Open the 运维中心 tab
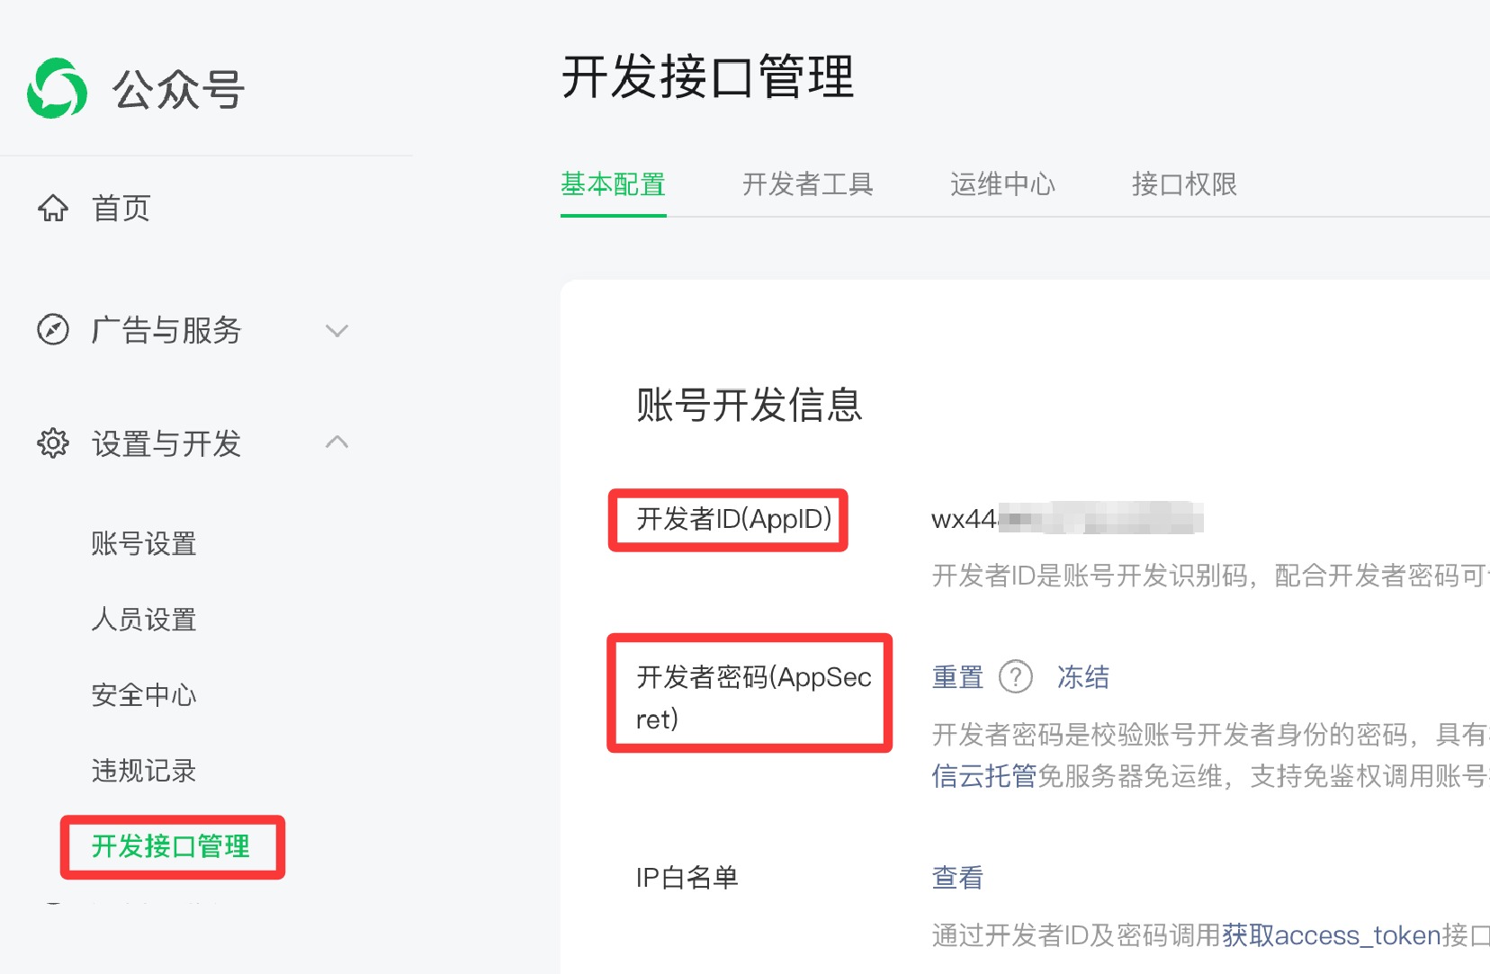Screen dimensions: 1490x974 point(1002,184)
